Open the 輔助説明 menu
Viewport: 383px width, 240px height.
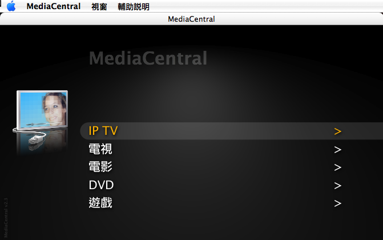pyautogui.click(x=134, y=7)
